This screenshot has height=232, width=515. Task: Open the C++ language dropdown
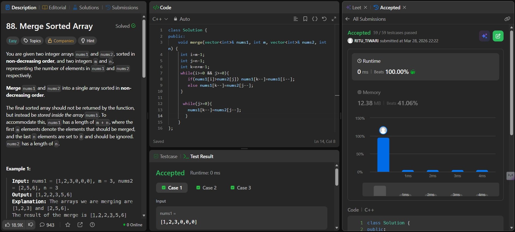160,19
